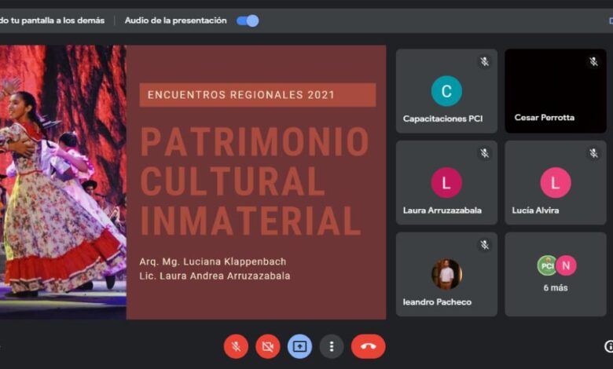Click the 'PATRIMONIO CULTURAL INMATERIAL' slide title
This screenshot has height=369, width=613.
pyautogui.click(x=254, y=181)
